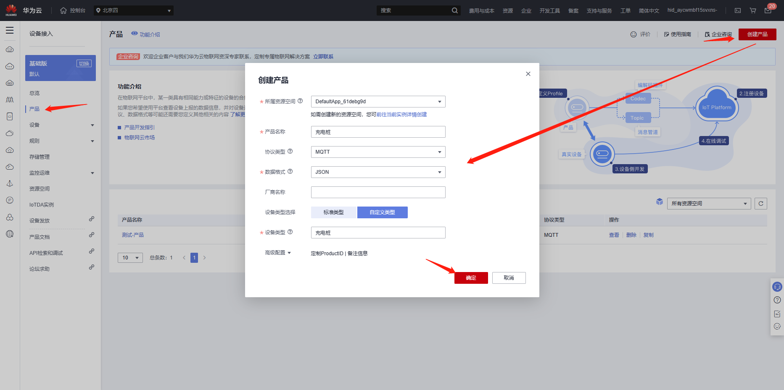Open 使用指南 usage guide
784x390 pixels.
[678, 34]
